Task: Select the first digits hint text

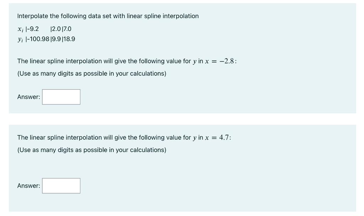Action: tap(91, 74)
